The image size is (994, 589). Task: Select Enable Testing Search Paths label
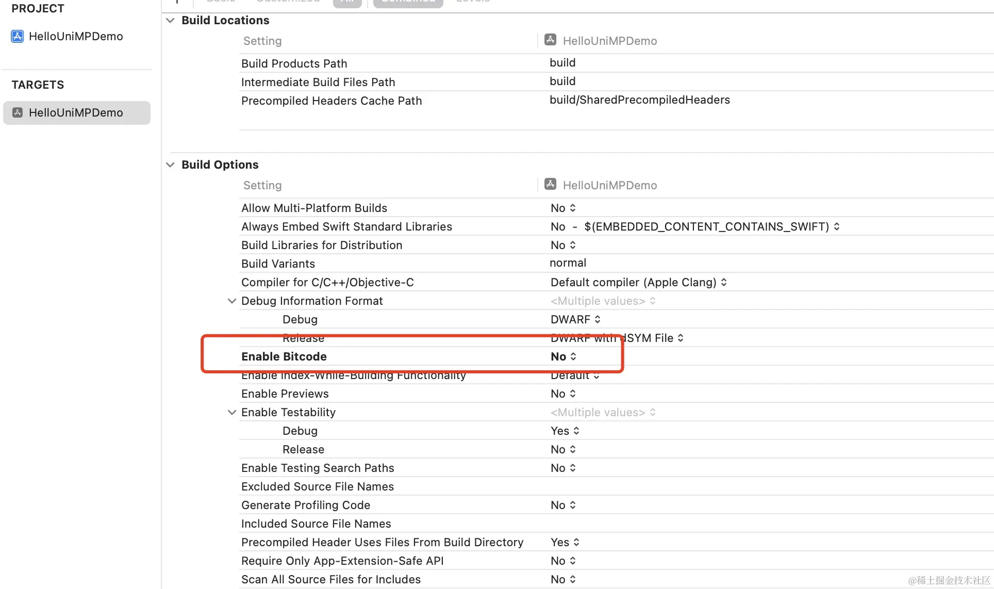318,468
